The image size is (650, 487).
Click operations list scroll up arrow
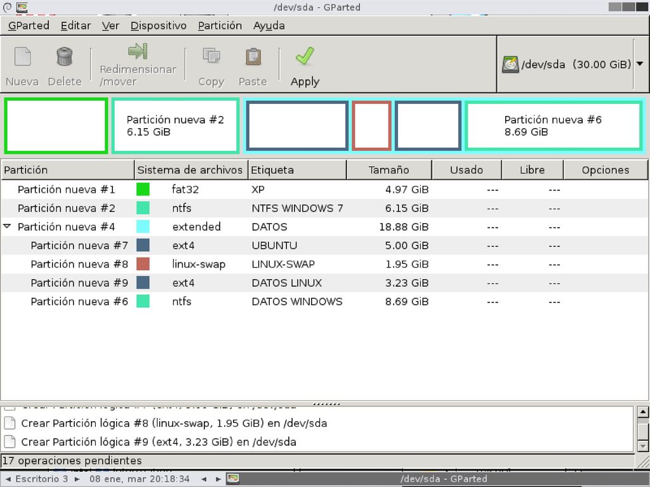click(642, 412)
